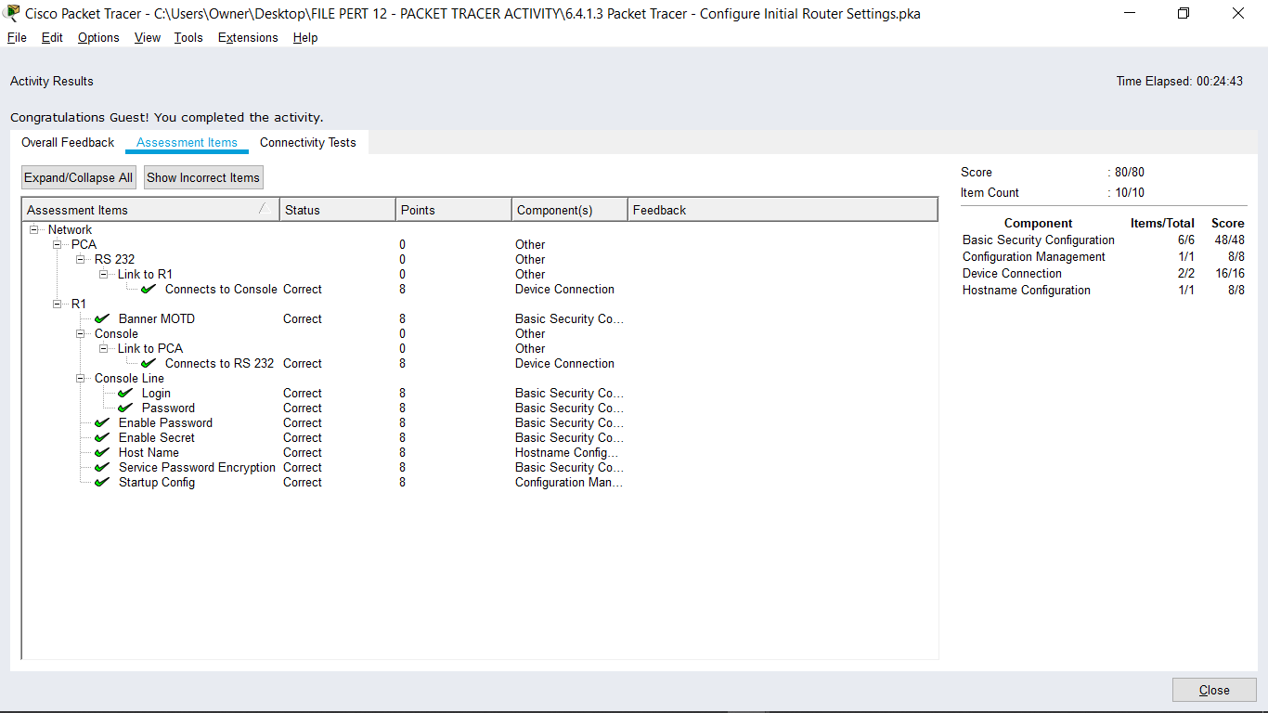Click the Hostname Configuration component row
The height and width of the screenshot is (713, 1268).
pos(1104,290)
